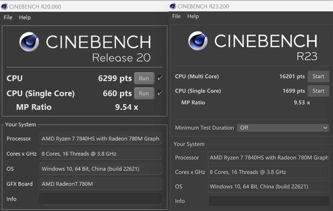
Task: Click the Cinebench R23 sphere logo
Action: (x=198, y=41)
